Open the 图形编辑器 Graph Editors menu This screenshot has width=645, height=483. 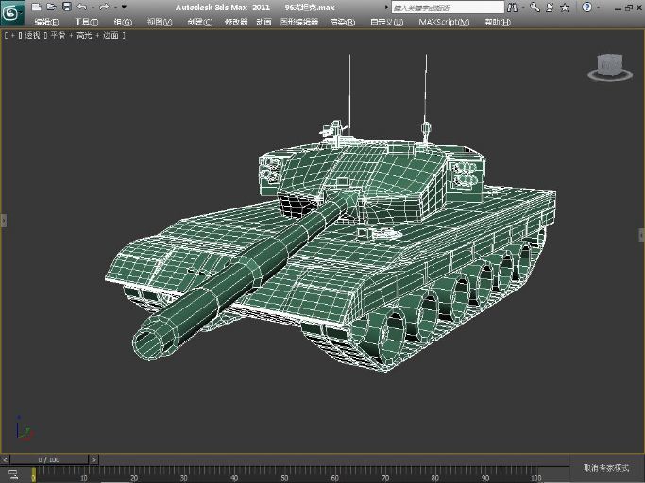[299, 23]
